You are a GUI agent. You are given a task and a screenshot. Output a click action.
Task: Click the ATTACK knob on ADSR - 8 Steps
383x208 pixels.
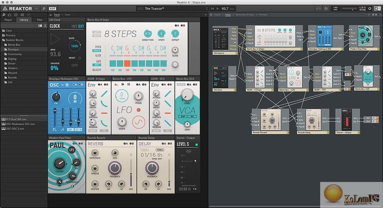[93, 93]
